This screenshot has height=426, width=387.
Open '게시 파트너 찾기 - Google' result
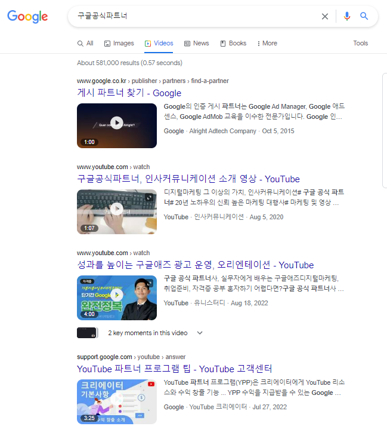click(x=129, y=93)
